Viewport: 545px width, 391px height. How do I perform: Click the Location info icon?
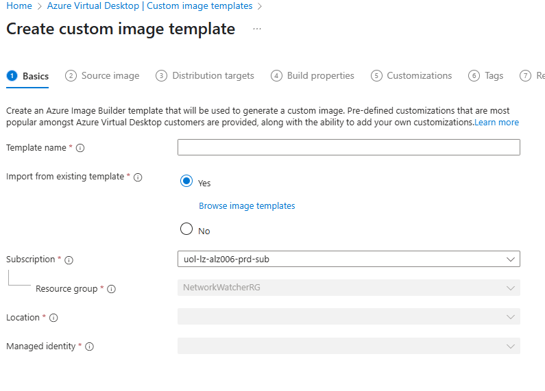click(53, 318)
